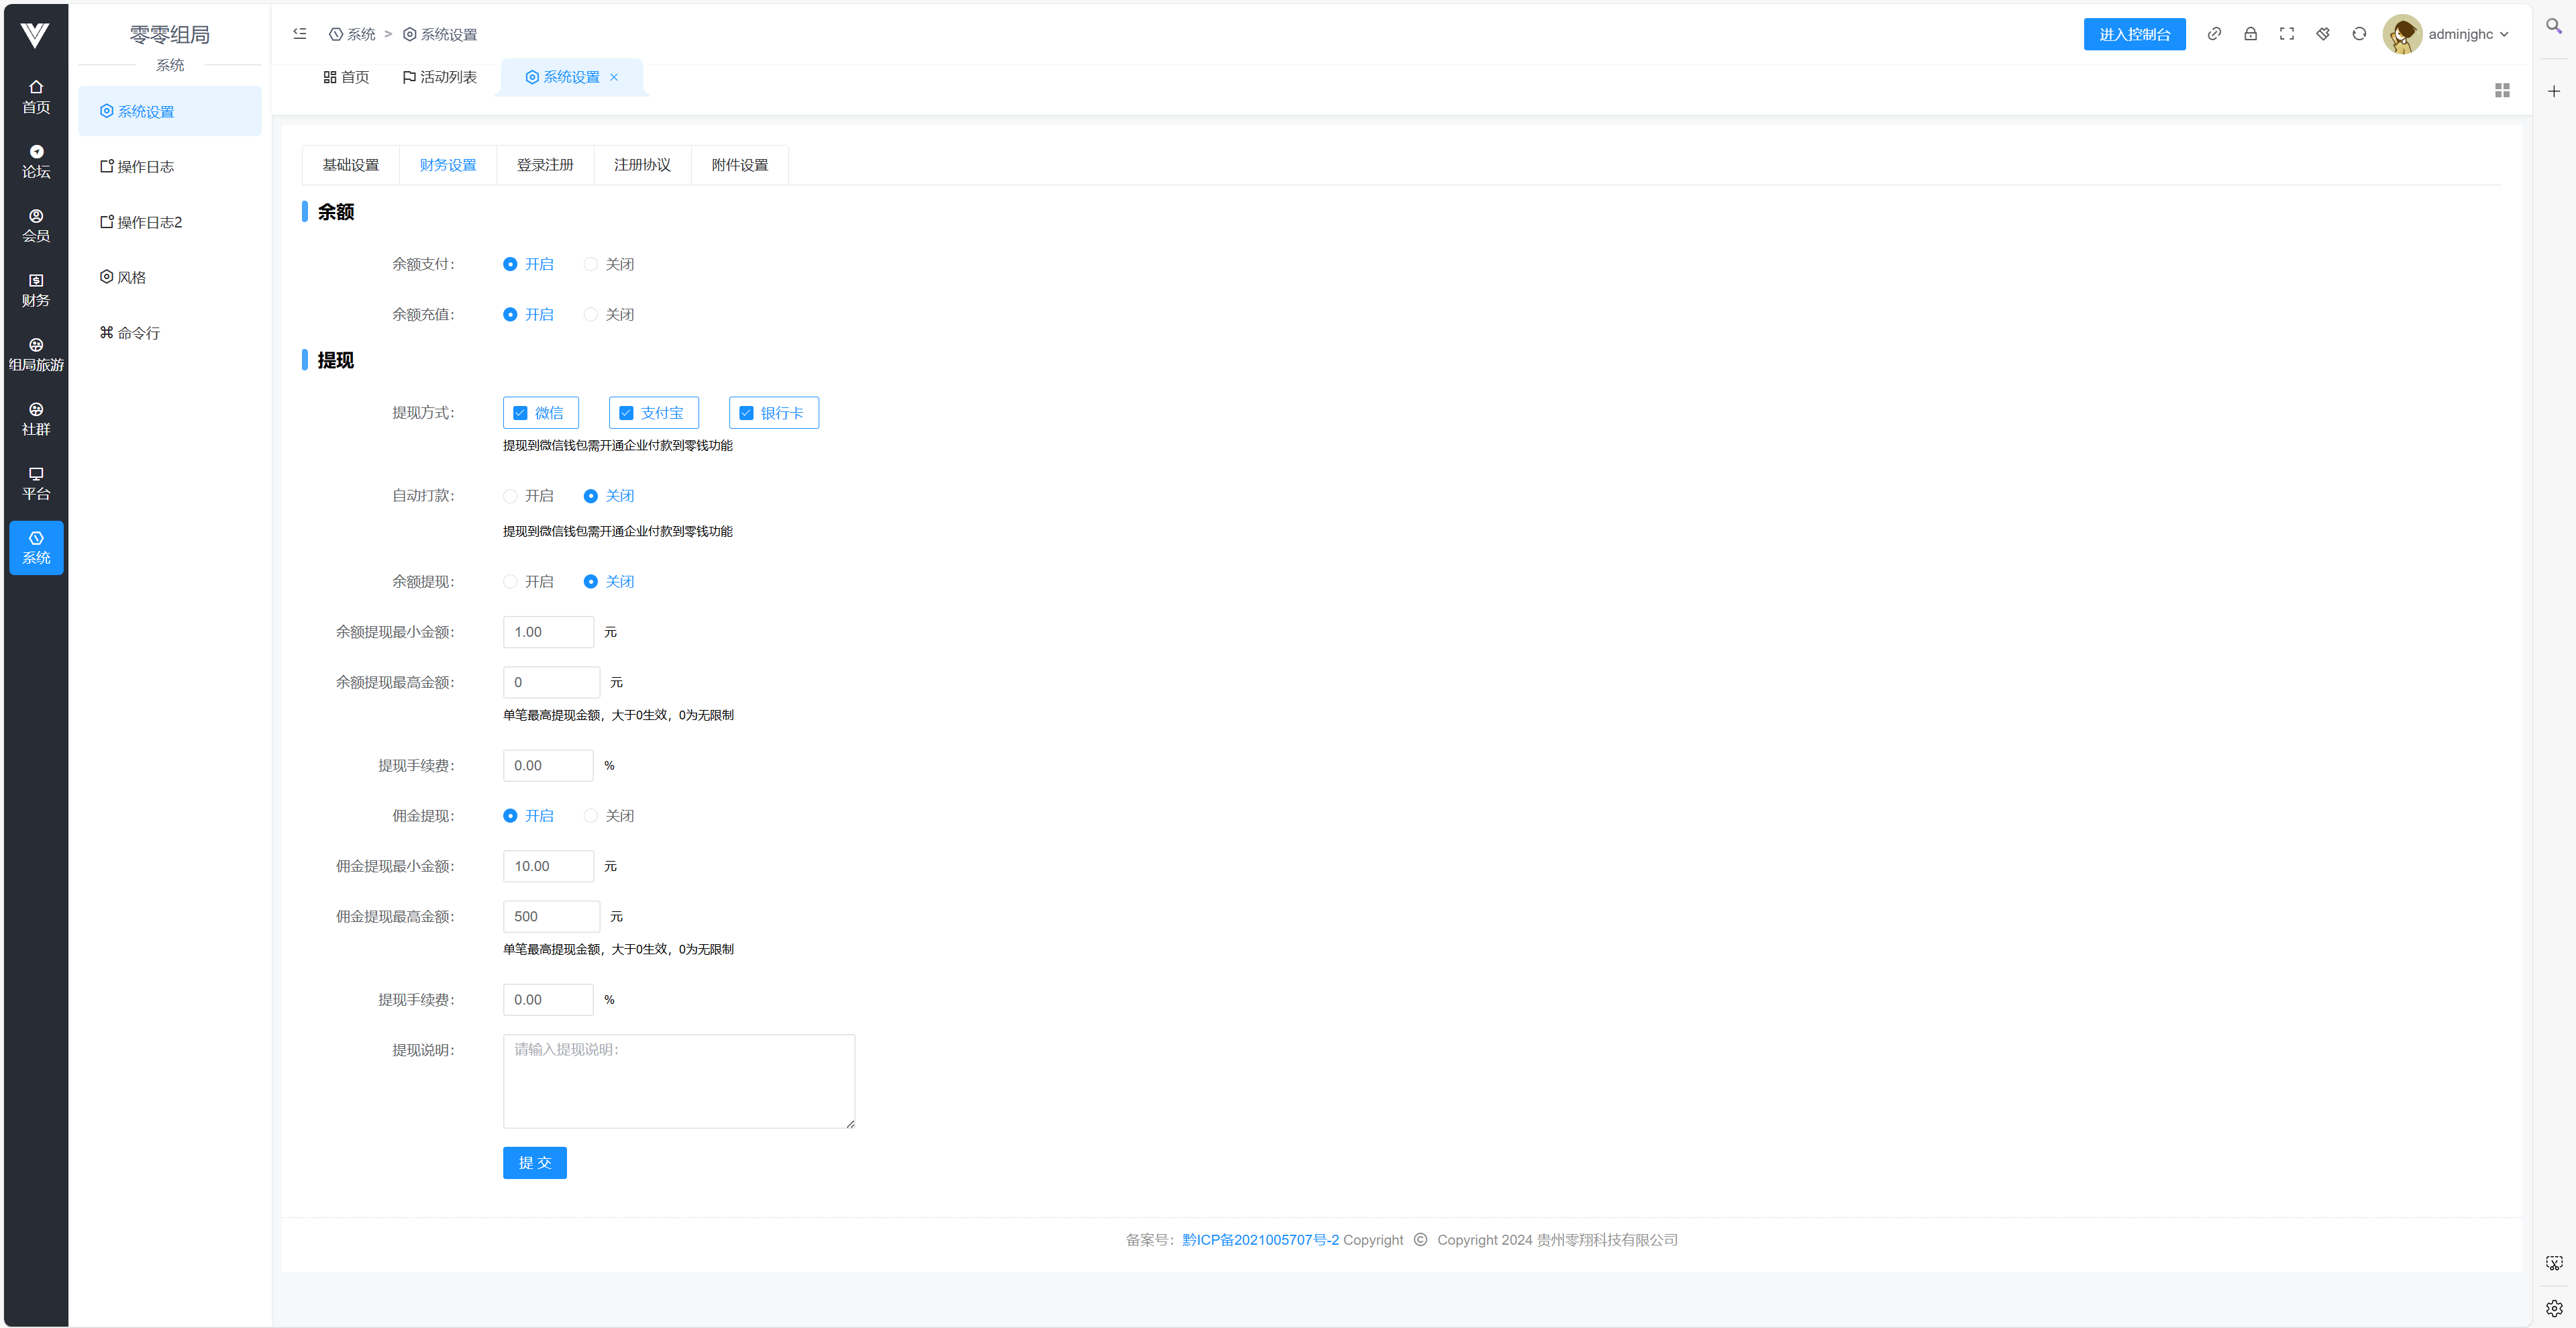The image size is (2576, 1328).
Task: Uncheck the 微信 withdrawal method checkbox
Action: [x=520, y=413]
